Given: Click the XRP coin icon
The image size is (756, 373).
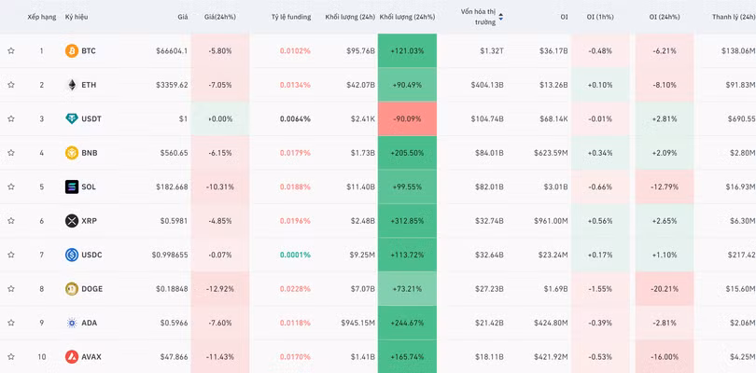Looking at the screenshot, I should click(x=72, y=221).
